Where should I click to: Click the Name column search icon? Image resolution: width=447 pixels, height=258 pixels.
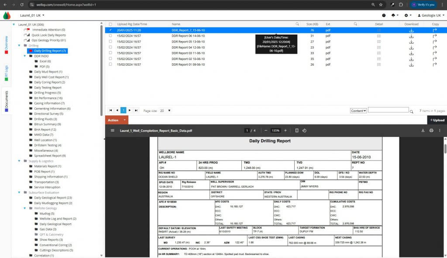pos(297,24)
